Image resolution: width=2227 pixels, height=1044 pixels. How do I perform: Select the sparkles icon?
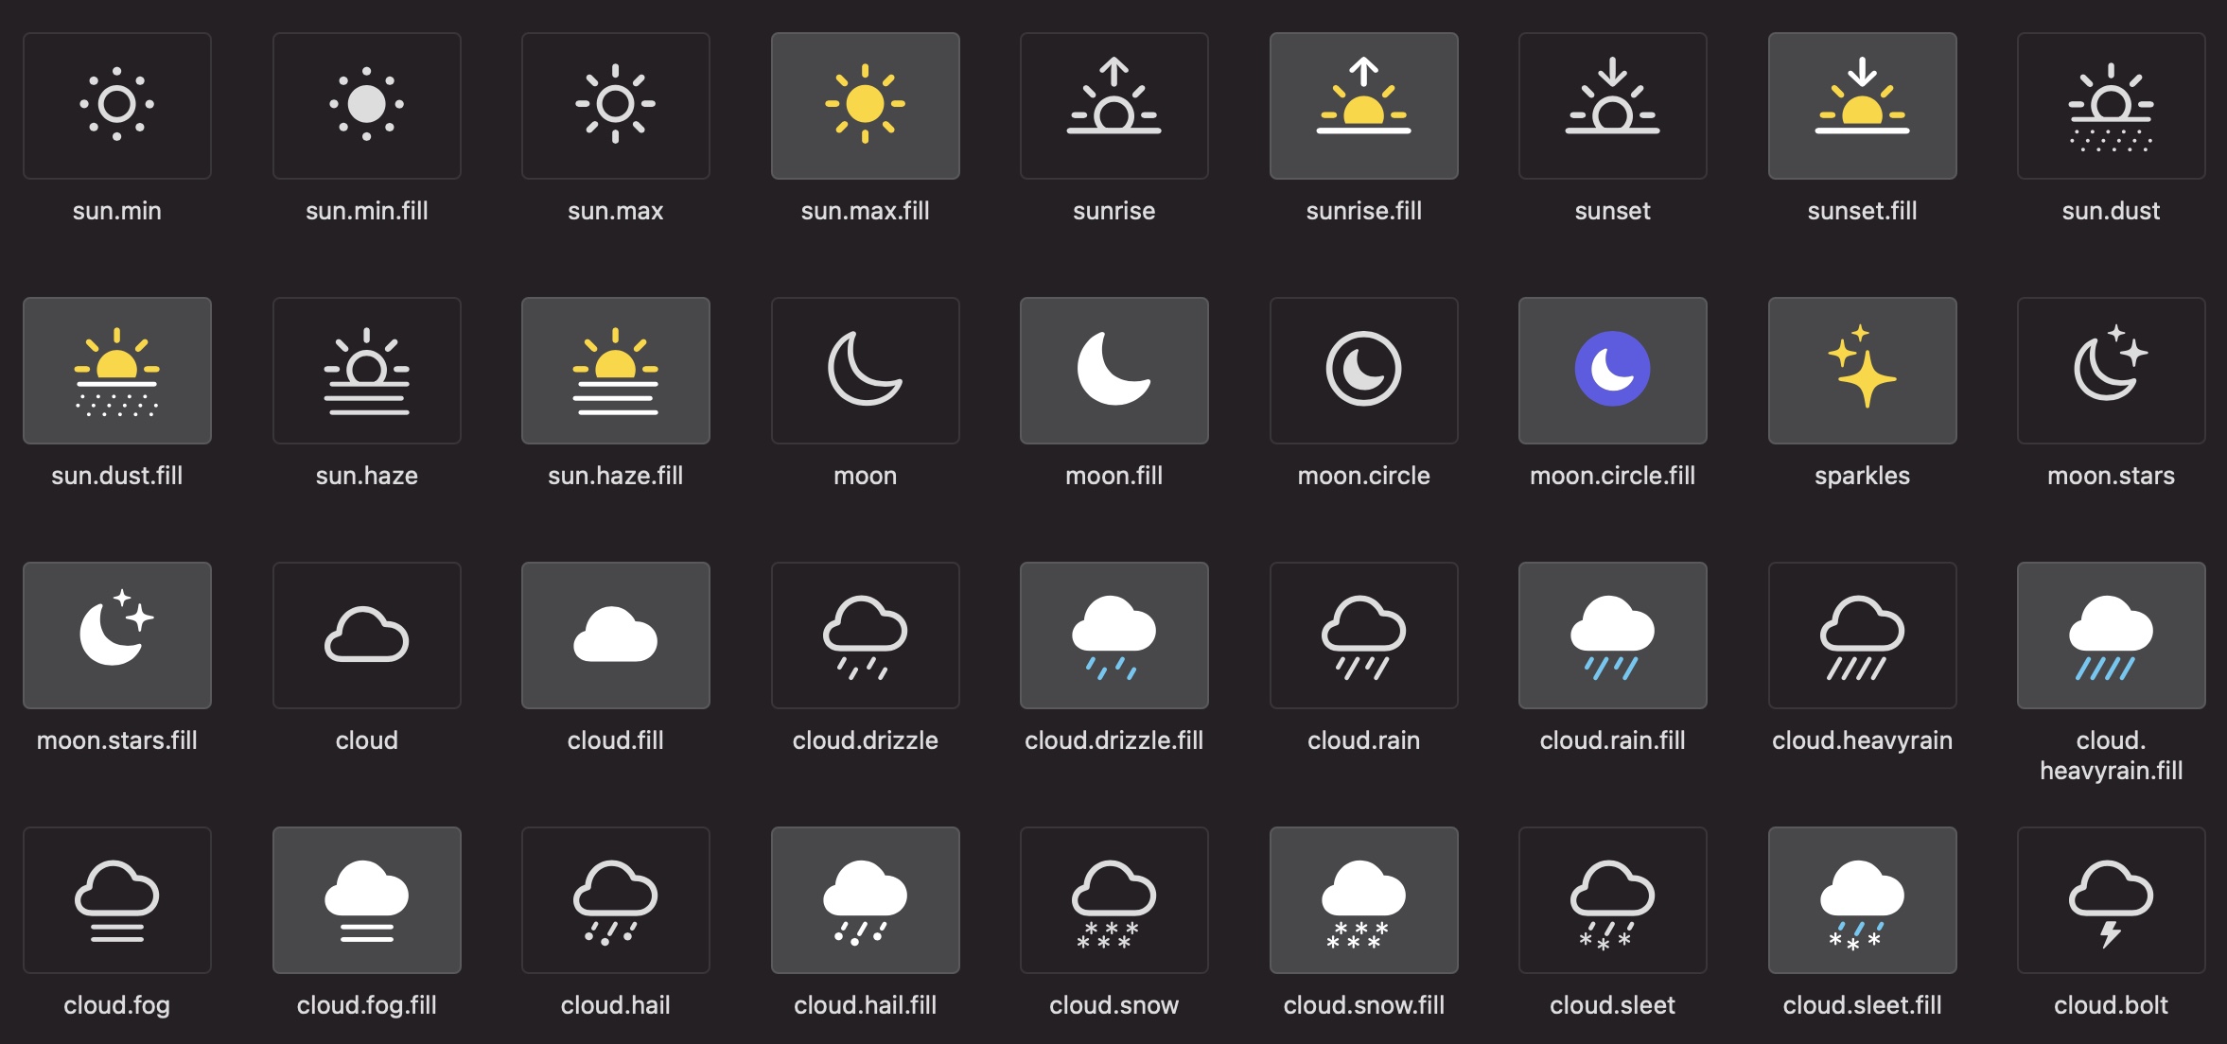pos(1861,370)
